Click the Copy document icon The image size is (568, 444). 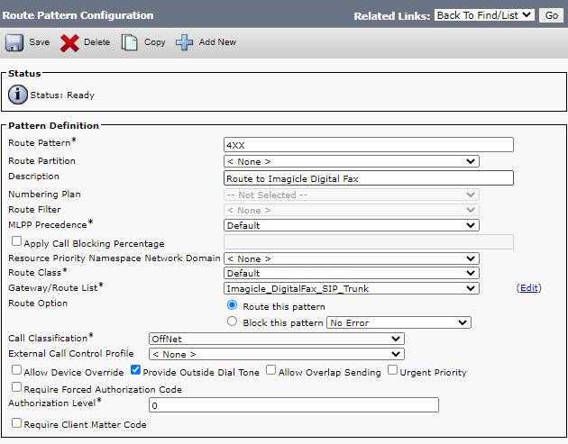pos(130,42)
